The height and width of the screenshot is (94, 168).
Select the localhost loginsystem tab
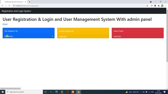14,2
